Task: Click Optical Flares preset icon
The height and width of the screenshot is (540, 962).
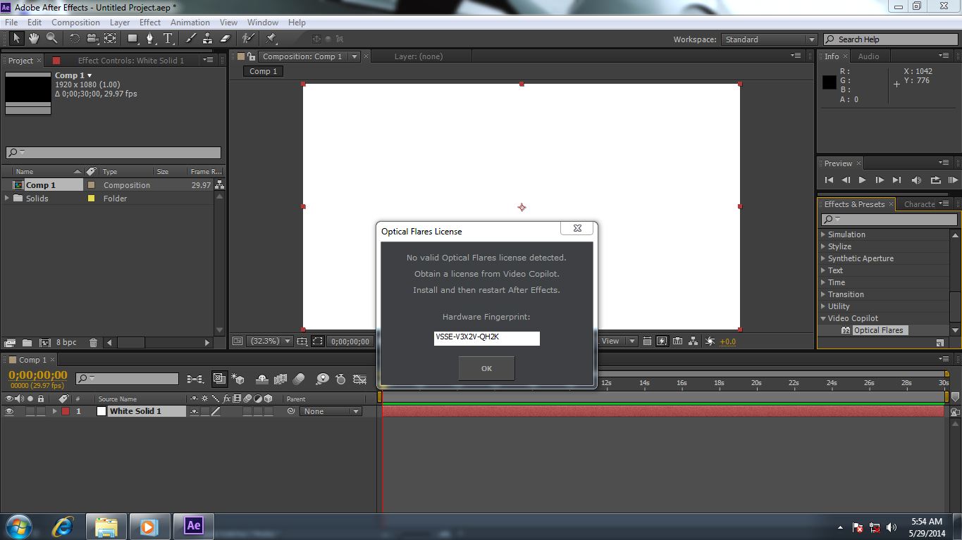Action: click(846, 330)
